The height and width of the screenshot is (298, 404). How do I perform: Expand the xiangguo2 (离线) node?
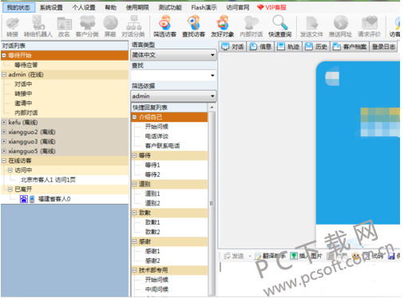[x=4, y=132]
